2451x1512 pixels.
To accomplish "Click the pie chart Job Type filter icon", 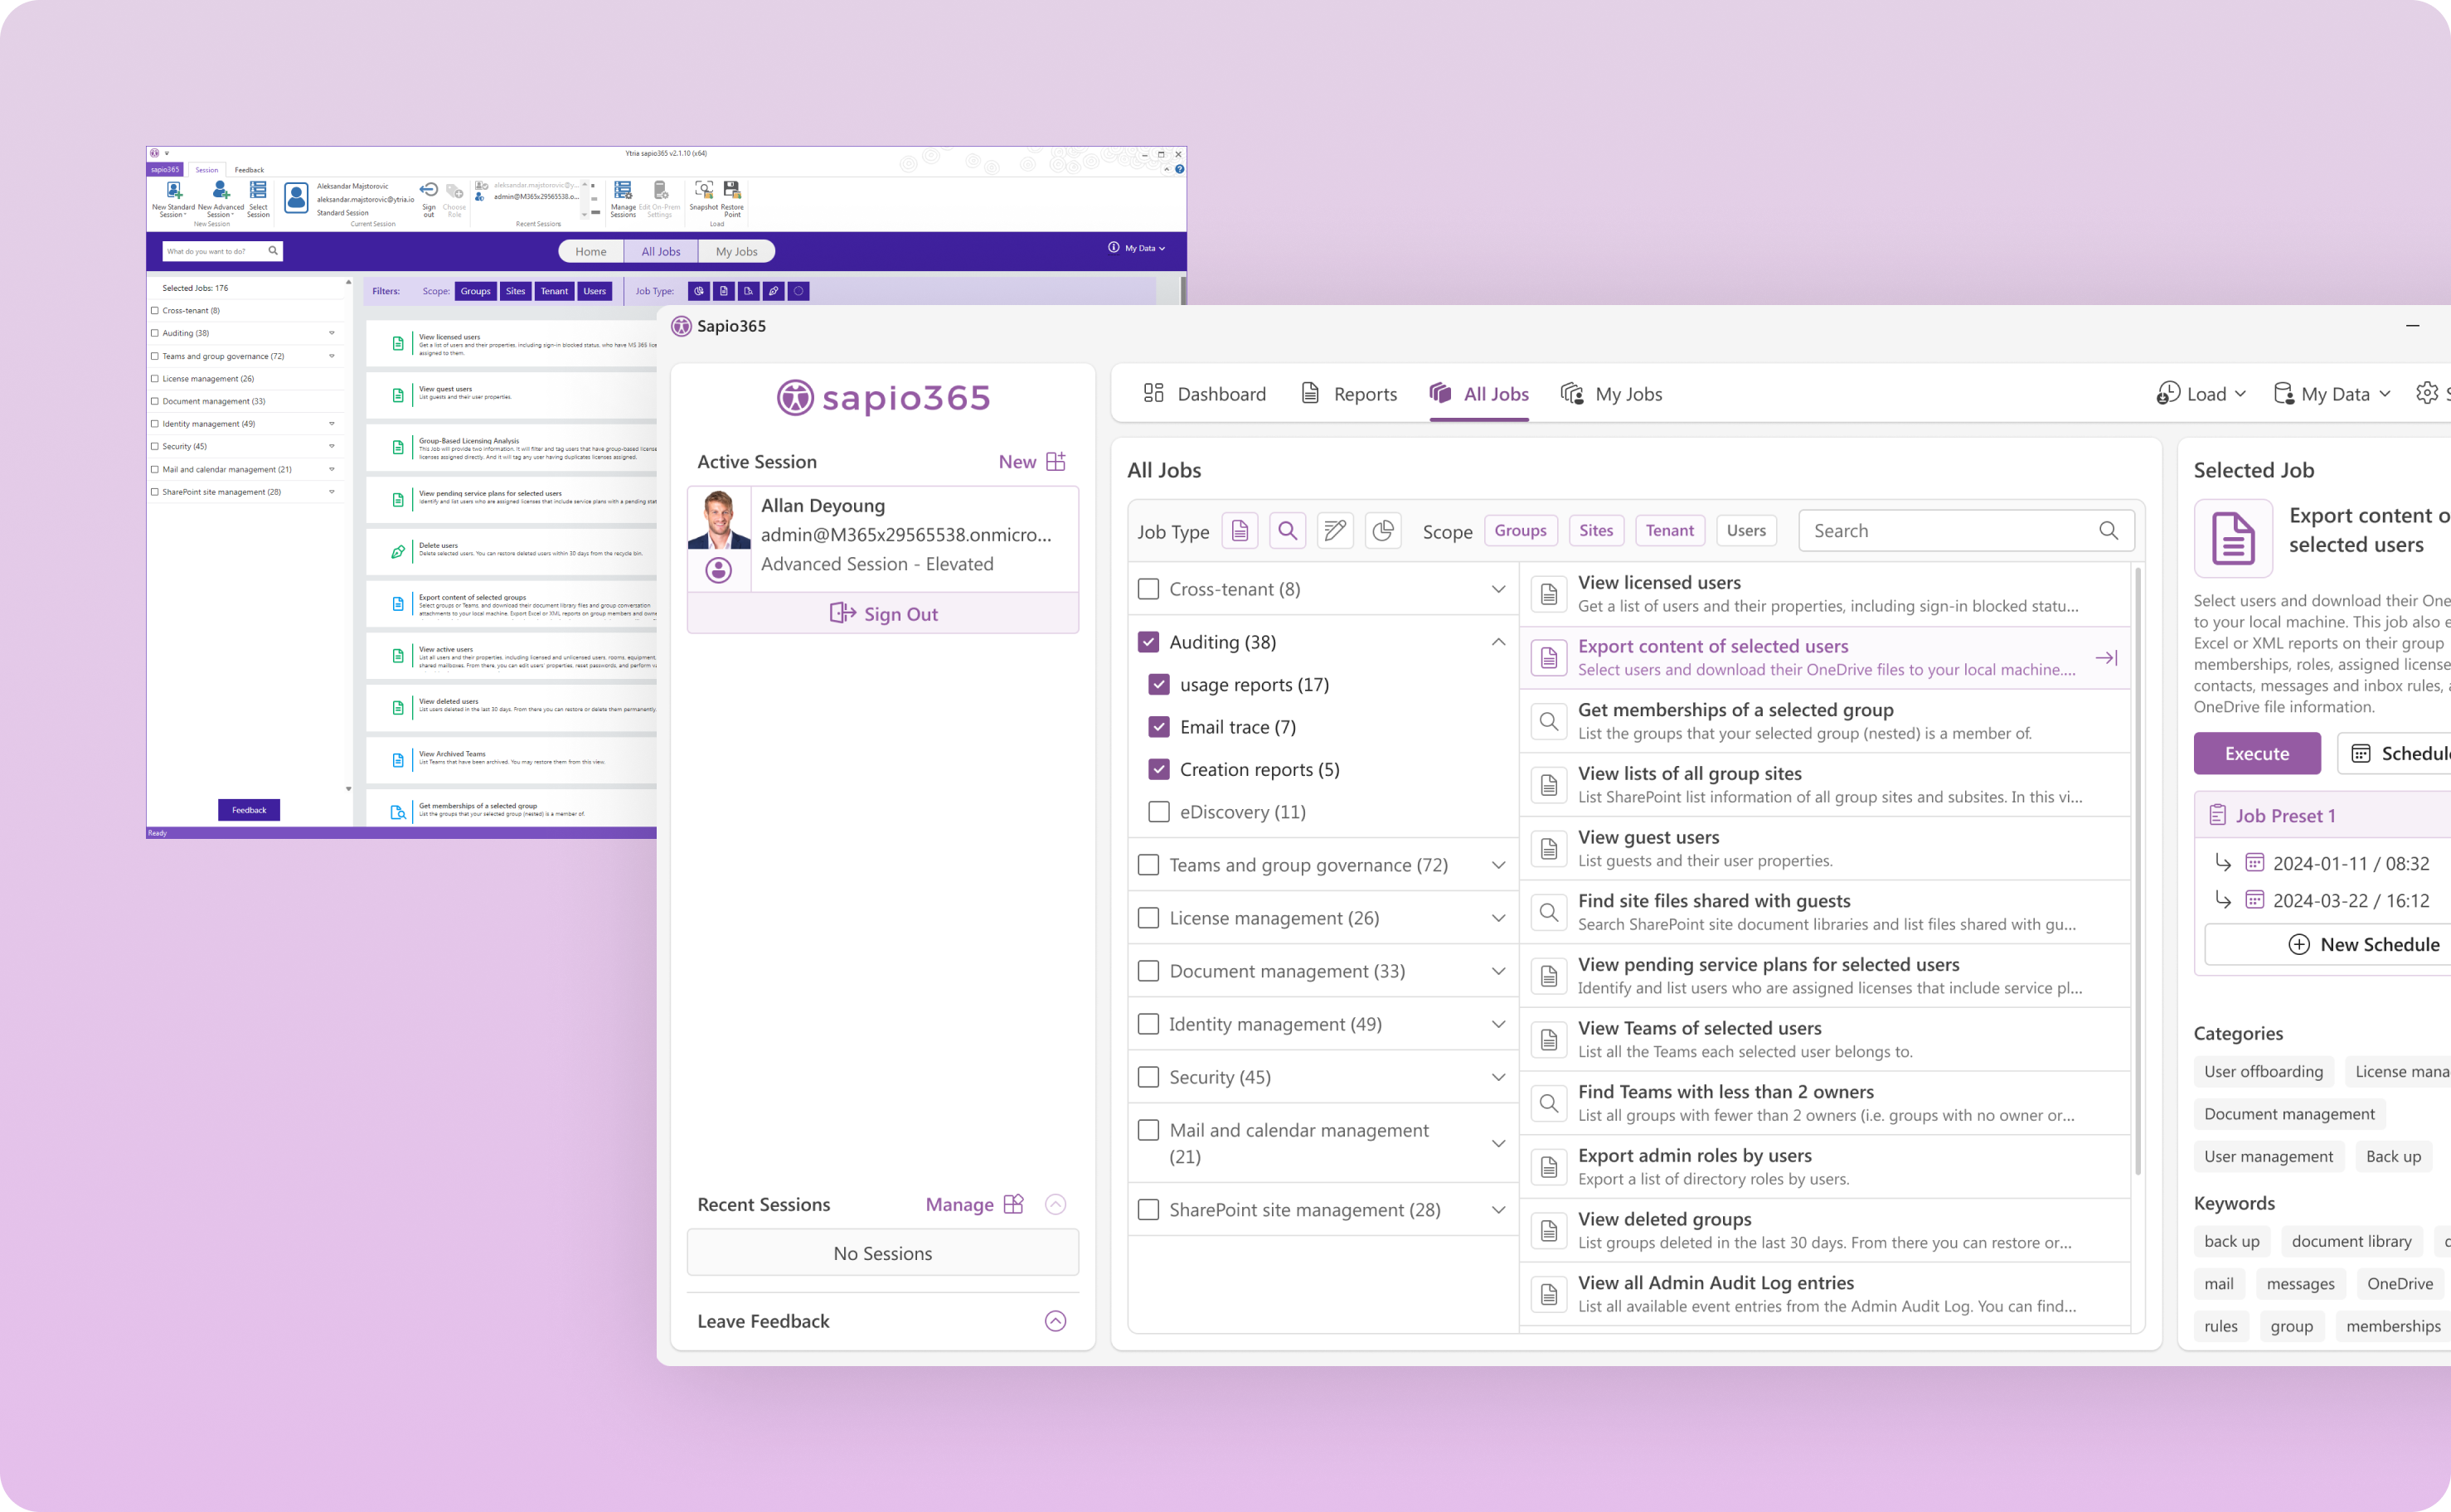I will 1383,531.
